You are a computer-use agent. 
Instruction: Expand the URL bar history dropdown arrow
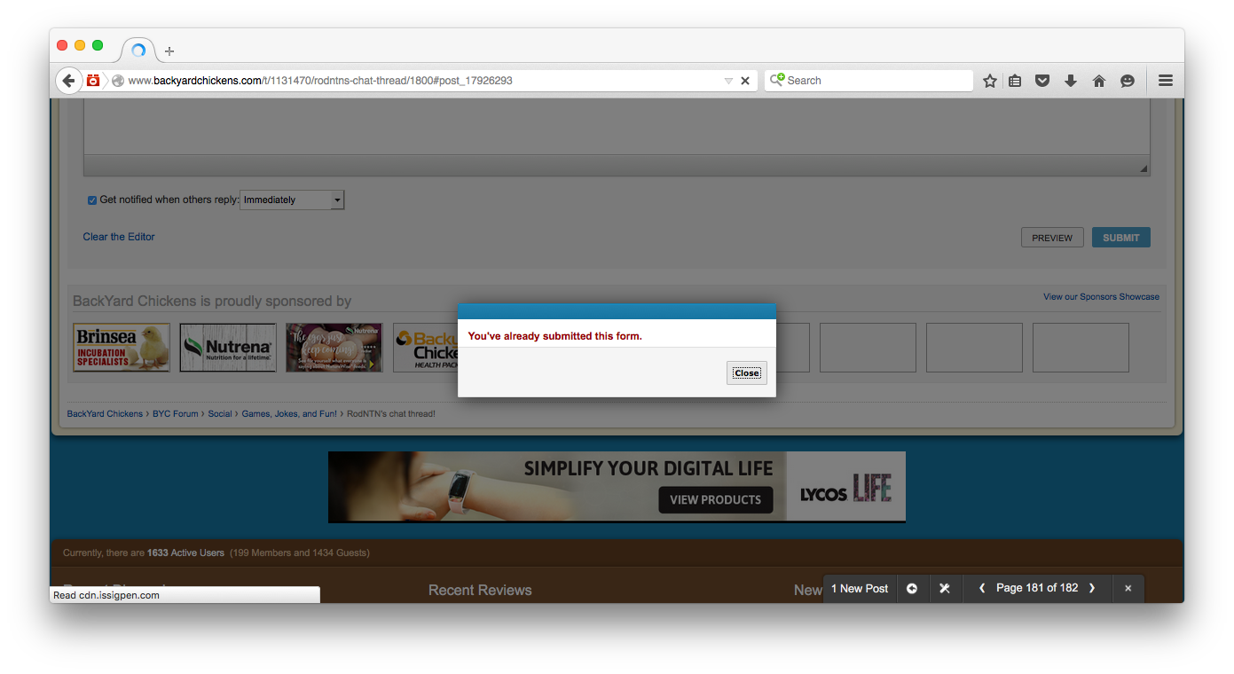pos(728,81)
